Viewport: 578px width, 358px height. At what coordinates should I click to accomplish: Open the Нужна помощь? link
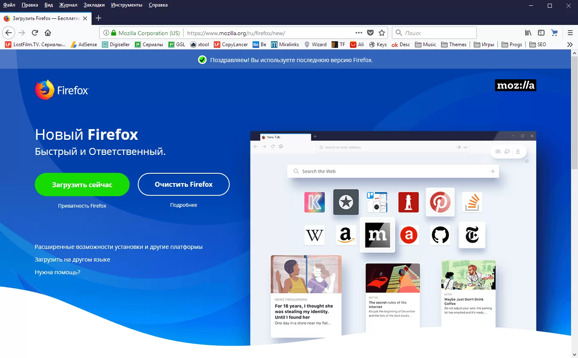coord(57,272)
